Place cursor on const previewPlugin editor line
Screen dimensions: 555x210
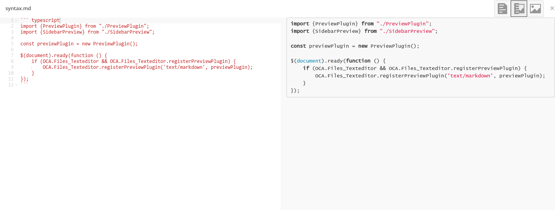coord(79,44)
